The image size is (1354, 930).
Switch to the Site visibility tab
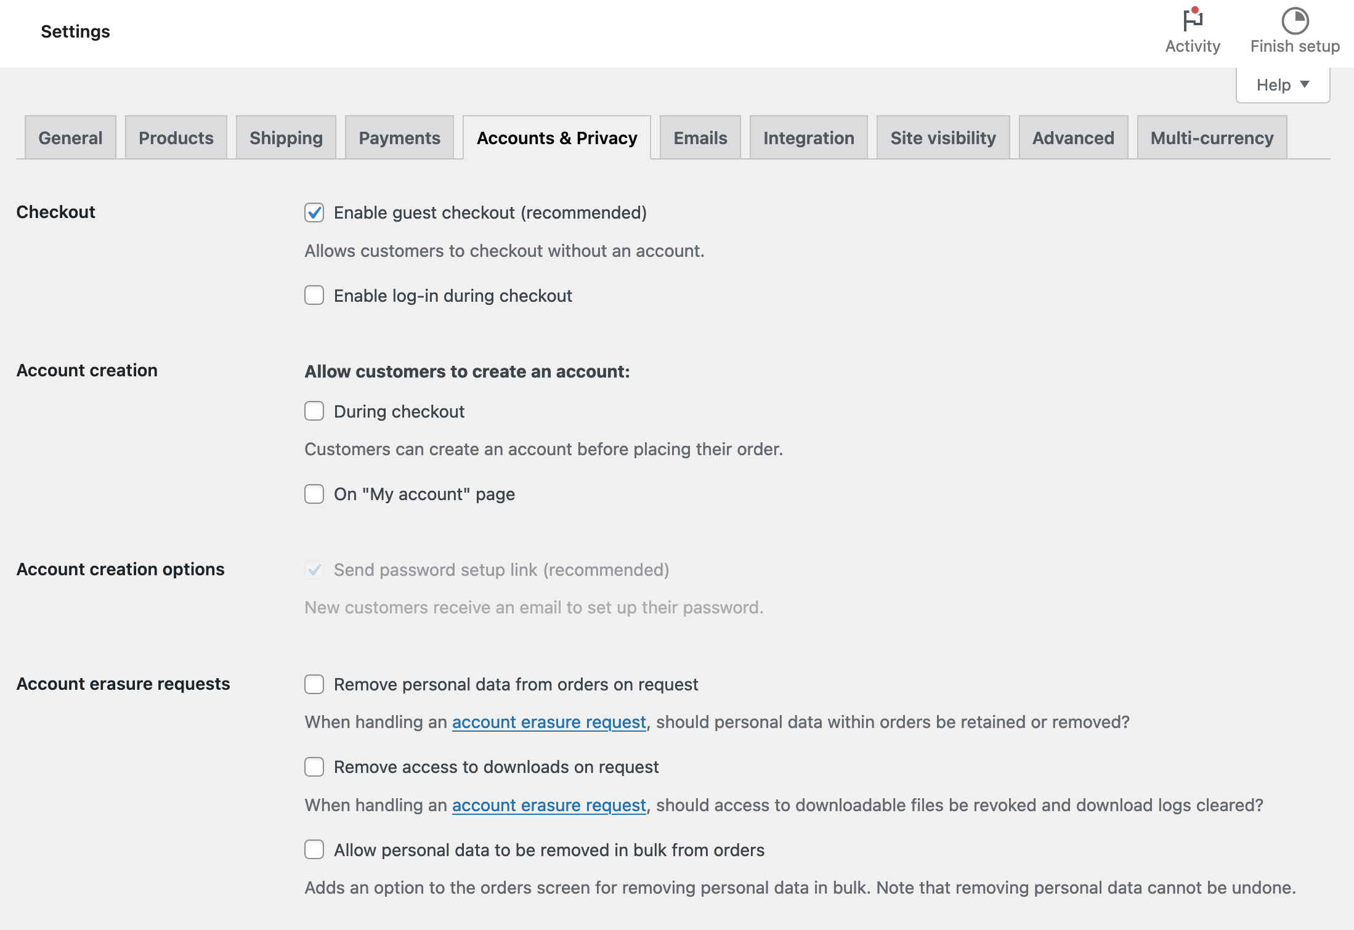point(943,137)
